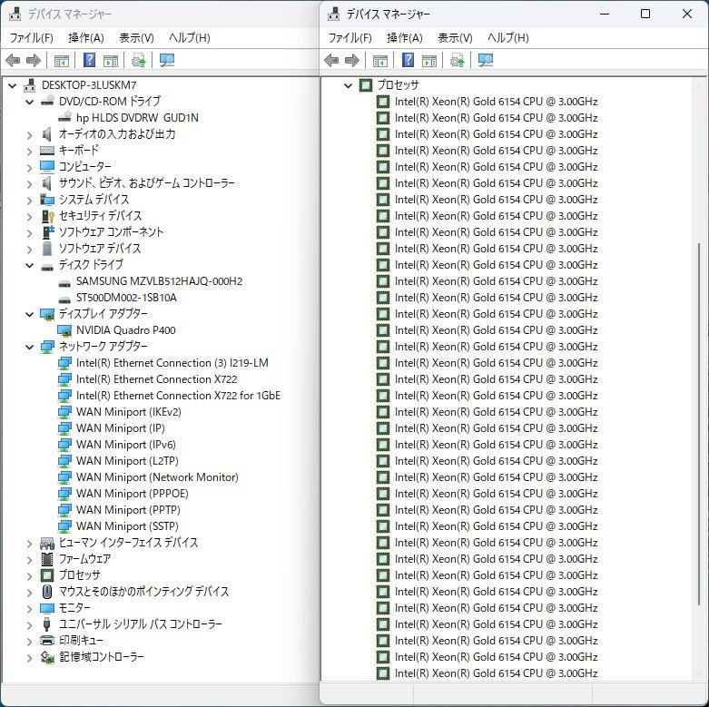Expand the キーボード category
The width and height of the screenshot is (709, 707).
coord(32,151)
